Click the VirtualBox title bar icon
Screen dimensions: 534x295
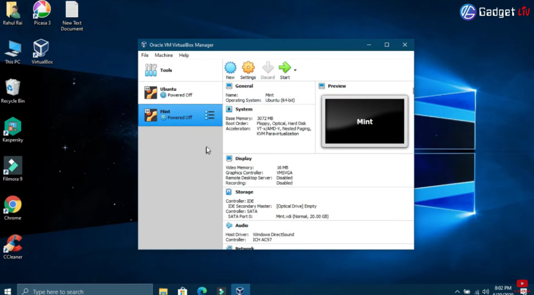click(144, 45)
